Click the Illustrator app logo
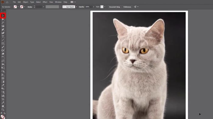213x119 pixels. click(2, 2)
